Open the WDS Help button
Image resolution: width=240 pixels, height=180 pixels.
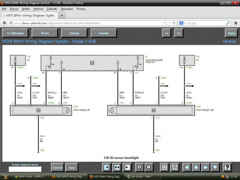(x=231, y=33)
